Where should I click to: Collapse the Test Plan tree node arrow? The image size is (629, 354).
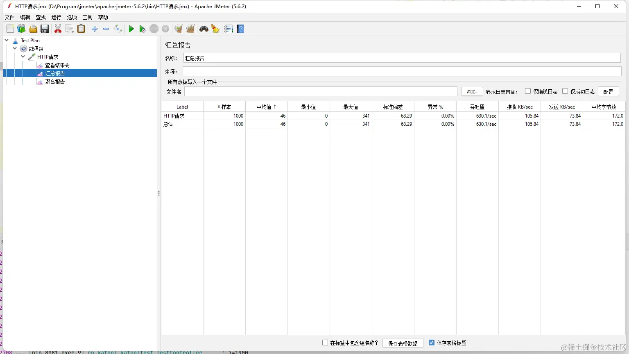click(7, 40)
